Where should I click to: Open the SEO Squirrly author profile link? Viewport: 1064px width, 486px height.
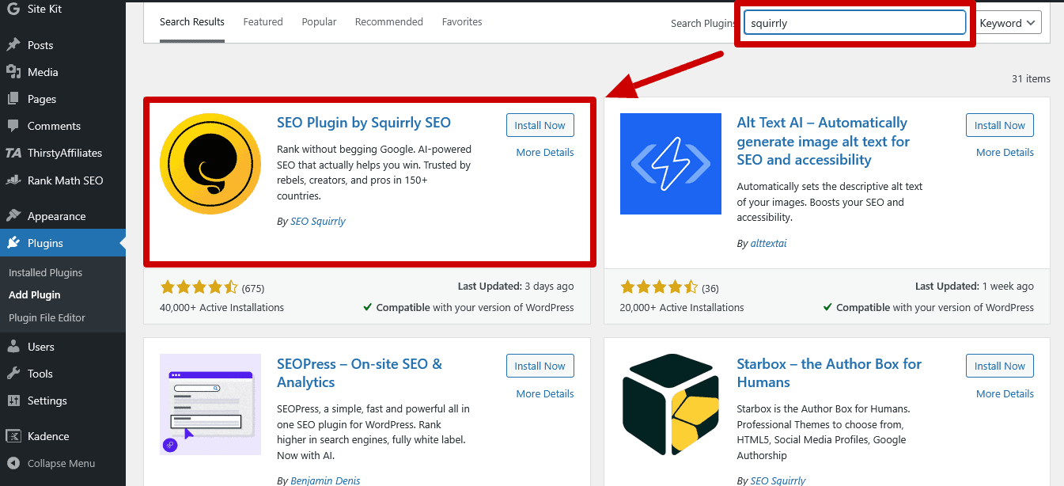[317, 221]
